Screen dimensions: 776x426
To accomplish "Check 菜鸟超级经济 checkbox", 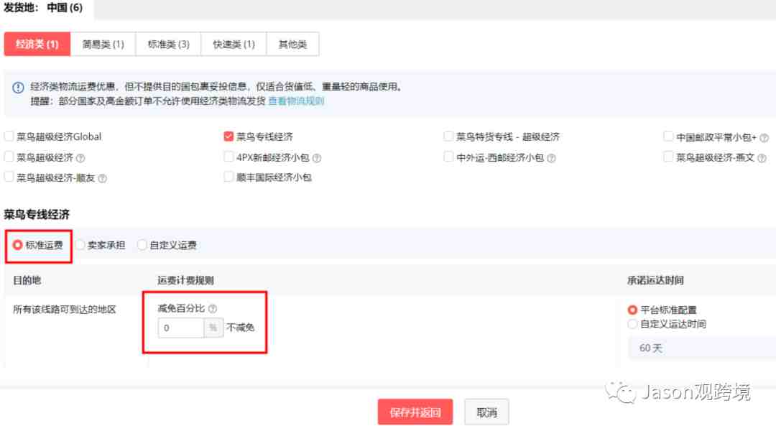I will (9, 157).
